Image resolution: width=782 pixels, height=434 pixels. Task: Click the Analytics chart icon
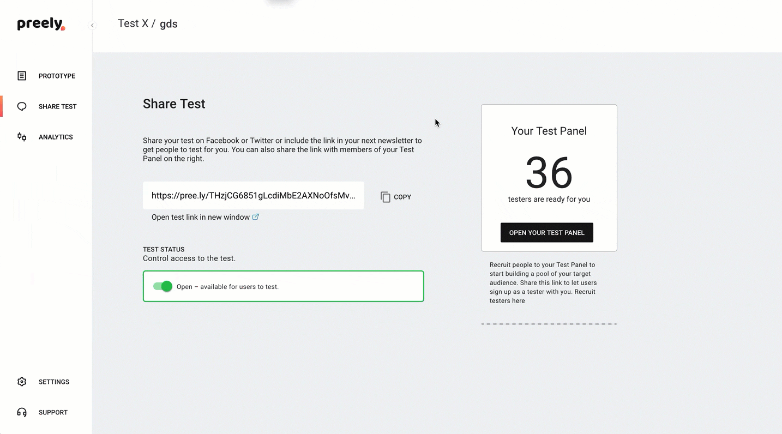point(22,137)
